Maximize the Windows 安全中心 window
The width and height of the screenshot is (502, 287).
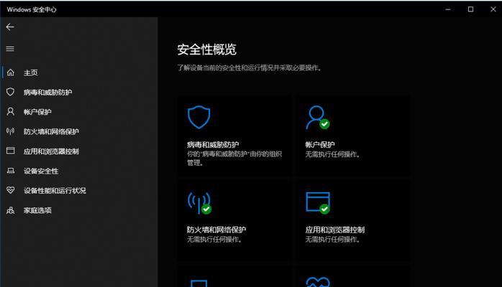tap(470, 9)
